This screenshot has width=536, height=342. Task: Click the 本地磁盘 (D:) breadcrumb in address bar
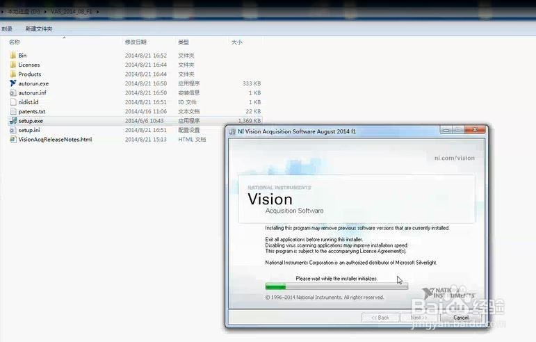point(24,11)
